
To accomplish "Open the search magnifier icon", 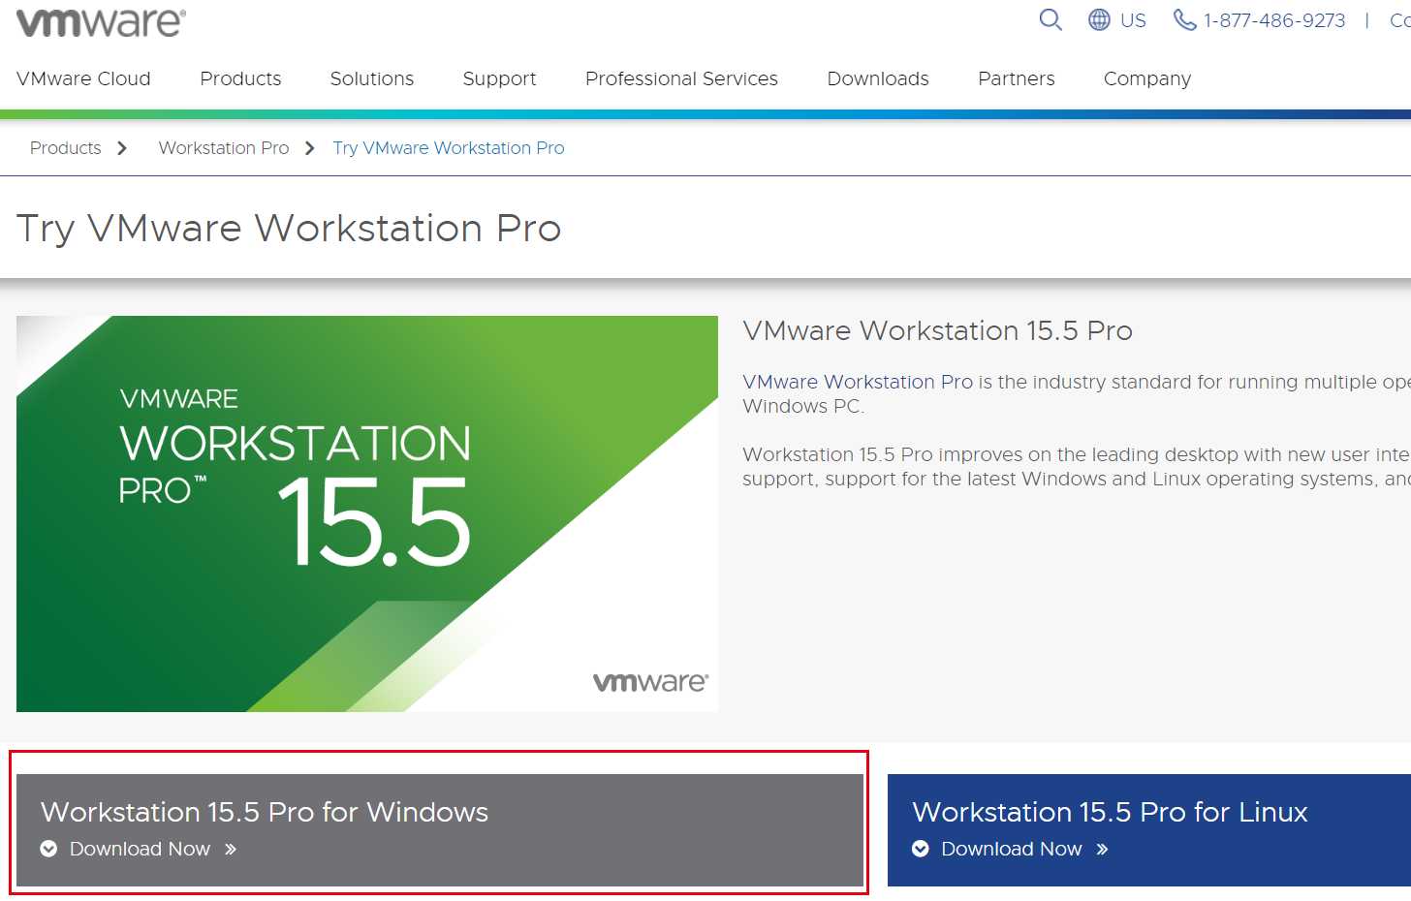I will click(x=1050, y=19).
